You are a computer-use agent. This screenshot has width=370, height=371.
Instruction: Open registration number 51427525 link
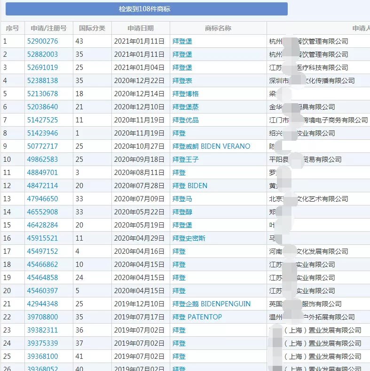point(42,120)
